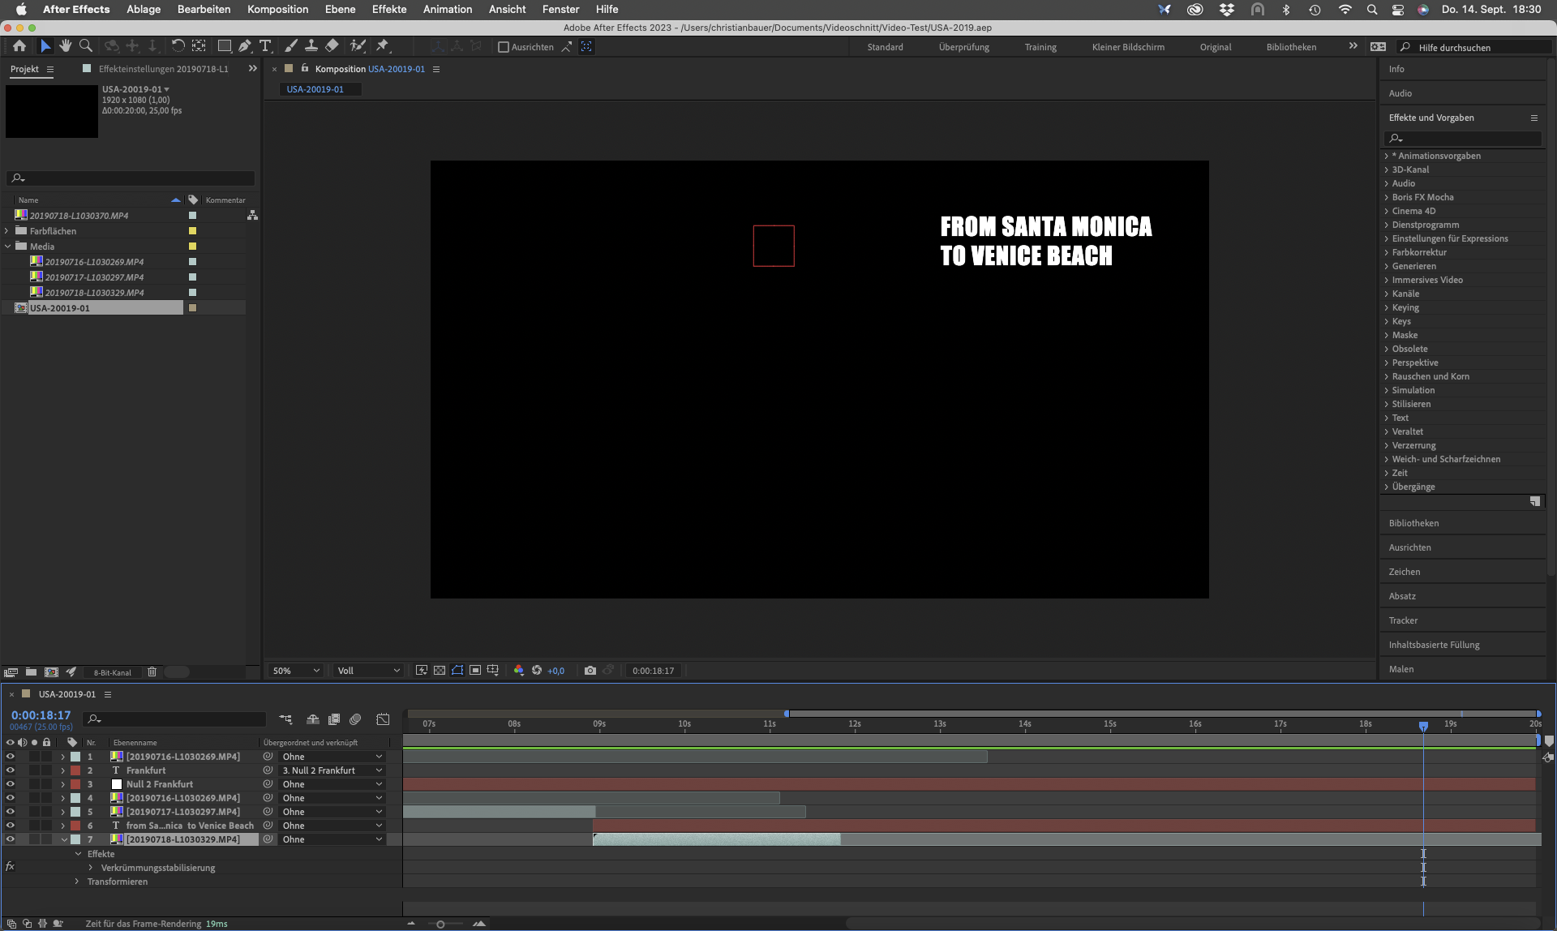Select the Eraser tool

(332, 46)
